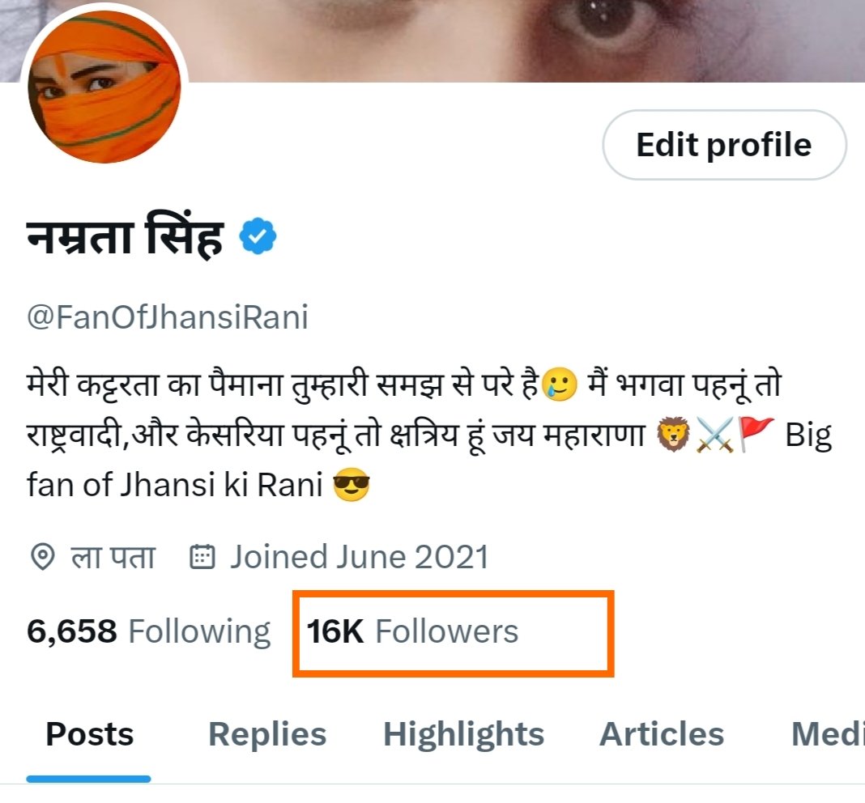Click the location pin icon
Viewport: 865px width, 803px height.
click(x=42, y=556)
